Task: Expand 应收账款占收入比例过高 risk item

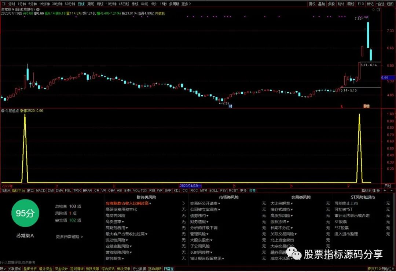Action: point(128,203)
